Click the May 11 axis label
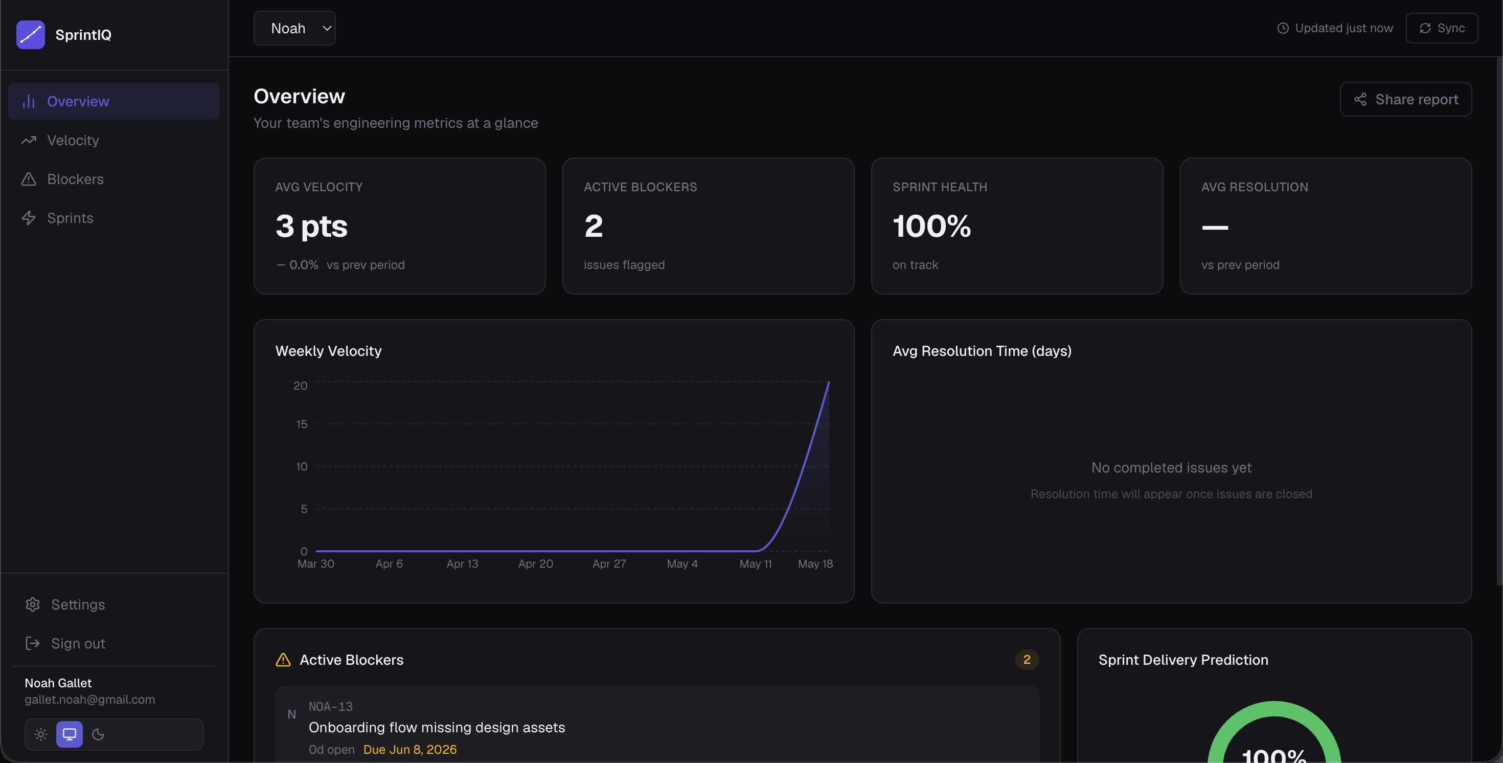The height and width of the screenshot is (763, 1503). (756, 564)
